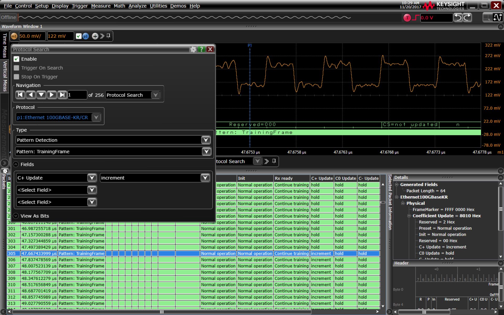Click the undo arrow button
The height and width of the screenshot is (315, 504).
pos(458,18)
